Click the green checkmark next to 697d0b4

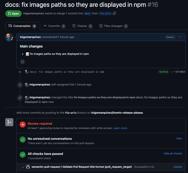tap(173, 72)
